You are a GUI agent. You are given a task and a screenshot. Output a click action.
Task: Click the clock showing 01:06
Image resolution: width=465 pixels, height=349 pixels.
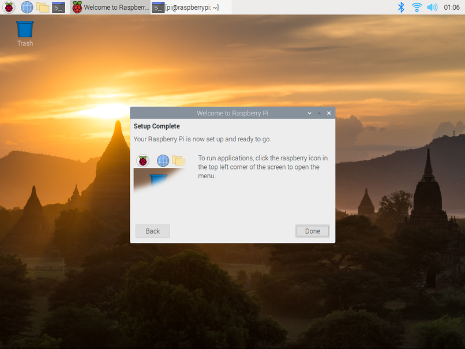click(x=452, y=7)
